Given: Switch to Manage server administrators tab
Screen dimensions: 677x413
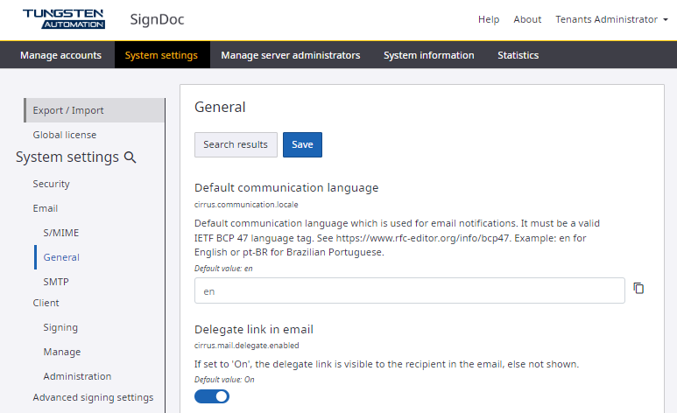Looking at the screenshot, I should (290, 55).
